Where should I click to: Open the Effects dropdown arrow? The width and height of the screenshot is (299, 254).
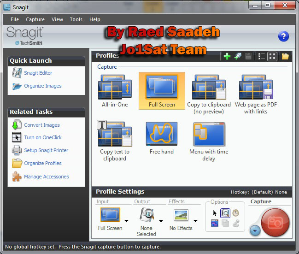click(x=195, y=221)
